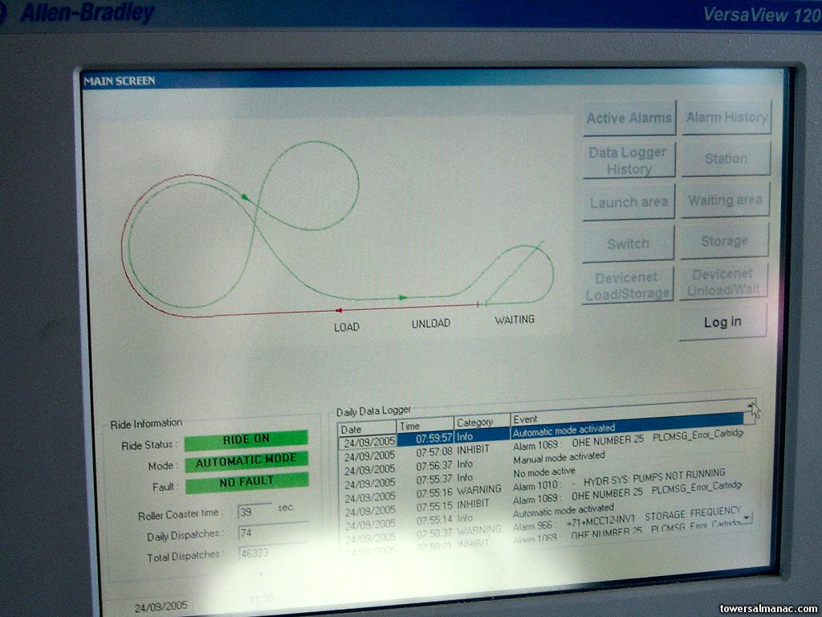The width and height of the screenshot is (822, 617).
Task: Go to the Station screen
Action: click(x=726, y=159)
